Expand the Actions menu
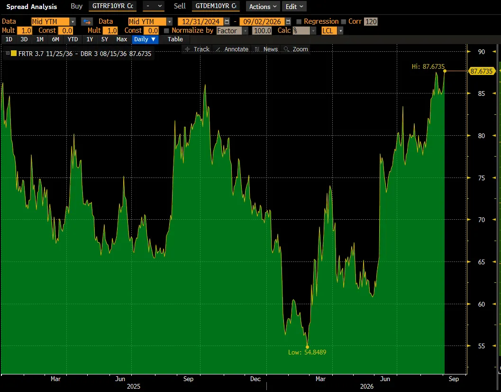 pos(263,6)
